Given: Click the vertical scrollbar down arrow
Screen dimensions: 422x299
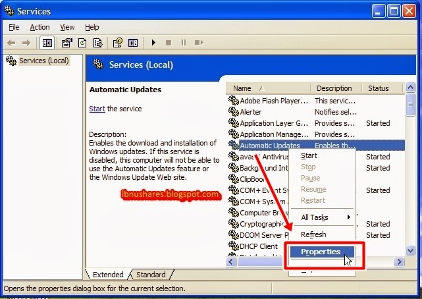Looking at the screenshot, I should 410,250.
